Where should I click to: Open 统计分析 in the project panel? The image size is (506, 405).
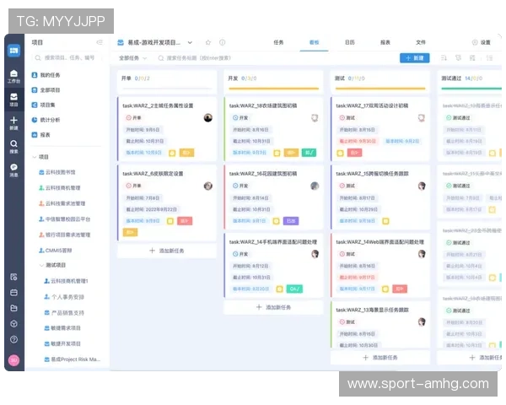46,120
